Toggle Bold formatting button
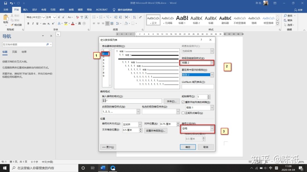The width and height of the screenshot is (307, 172). (x=28, y=23)
